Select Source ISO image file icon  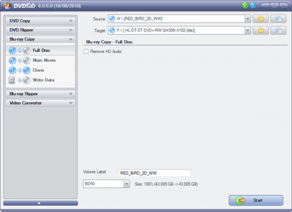tap(278, 19)
